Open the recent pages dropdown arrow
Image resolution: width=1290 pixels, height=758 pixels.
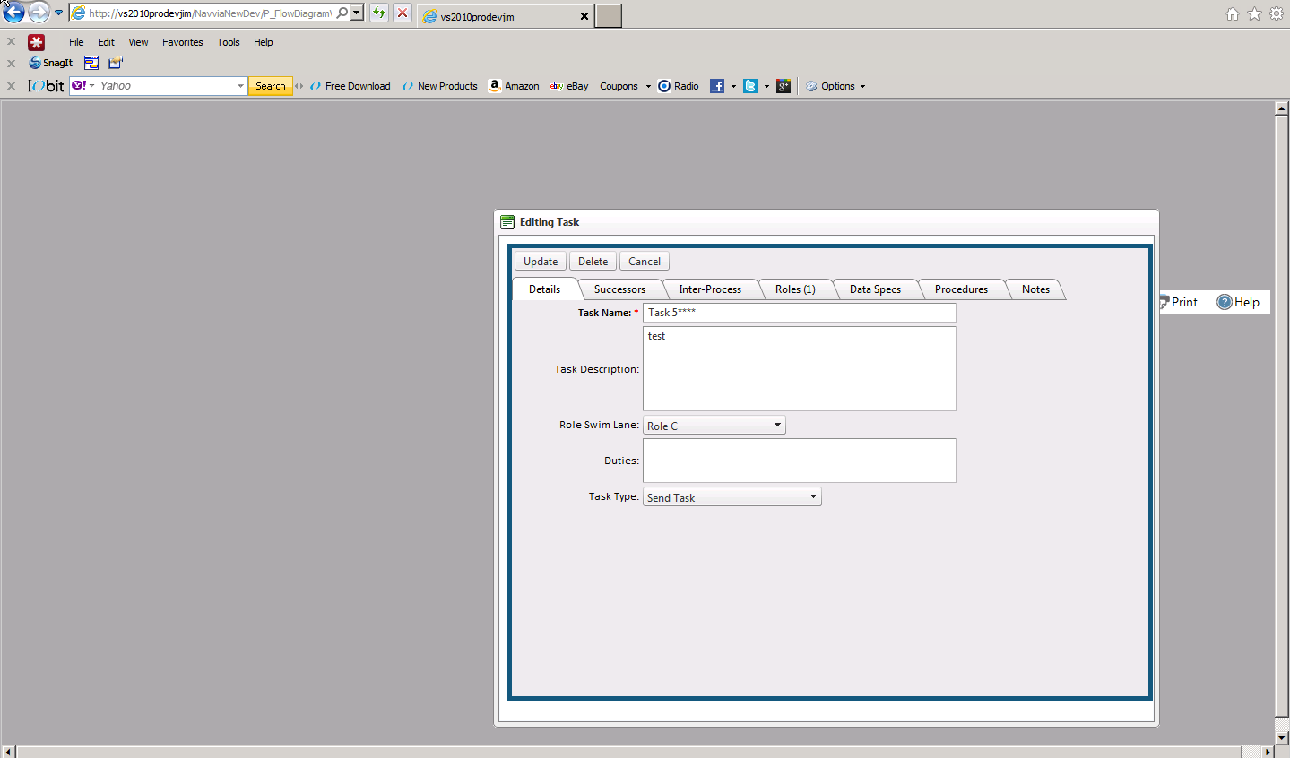coord(59,13)
